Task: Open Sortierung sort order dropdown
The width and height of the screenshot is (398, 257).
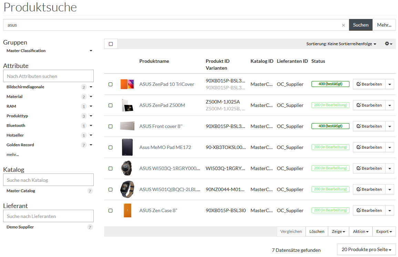Action: 341,44
